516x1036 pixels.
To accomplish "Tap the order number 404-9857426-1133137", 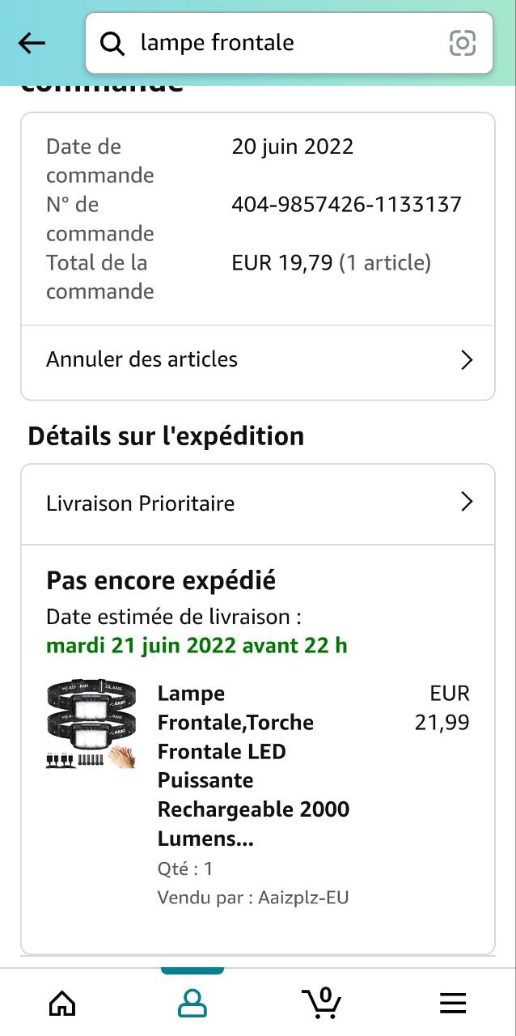I will pyautogui.click(x=346, y=204).
